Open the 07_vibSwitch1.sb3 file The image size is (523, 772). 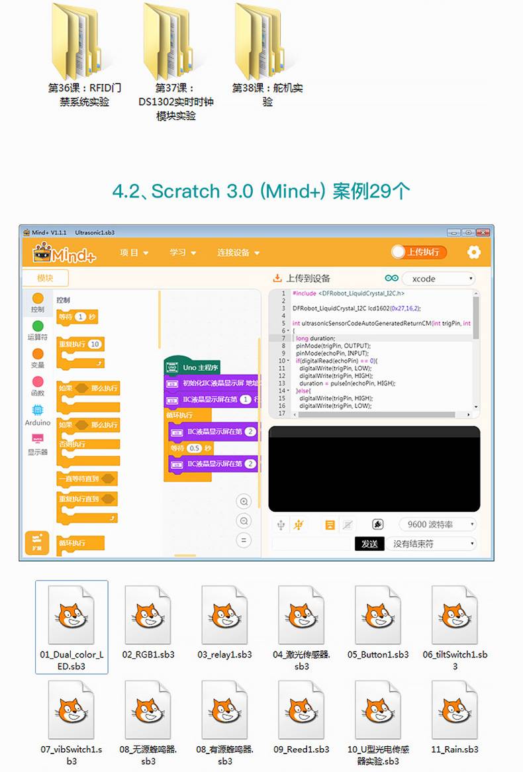tap(71, 722)
